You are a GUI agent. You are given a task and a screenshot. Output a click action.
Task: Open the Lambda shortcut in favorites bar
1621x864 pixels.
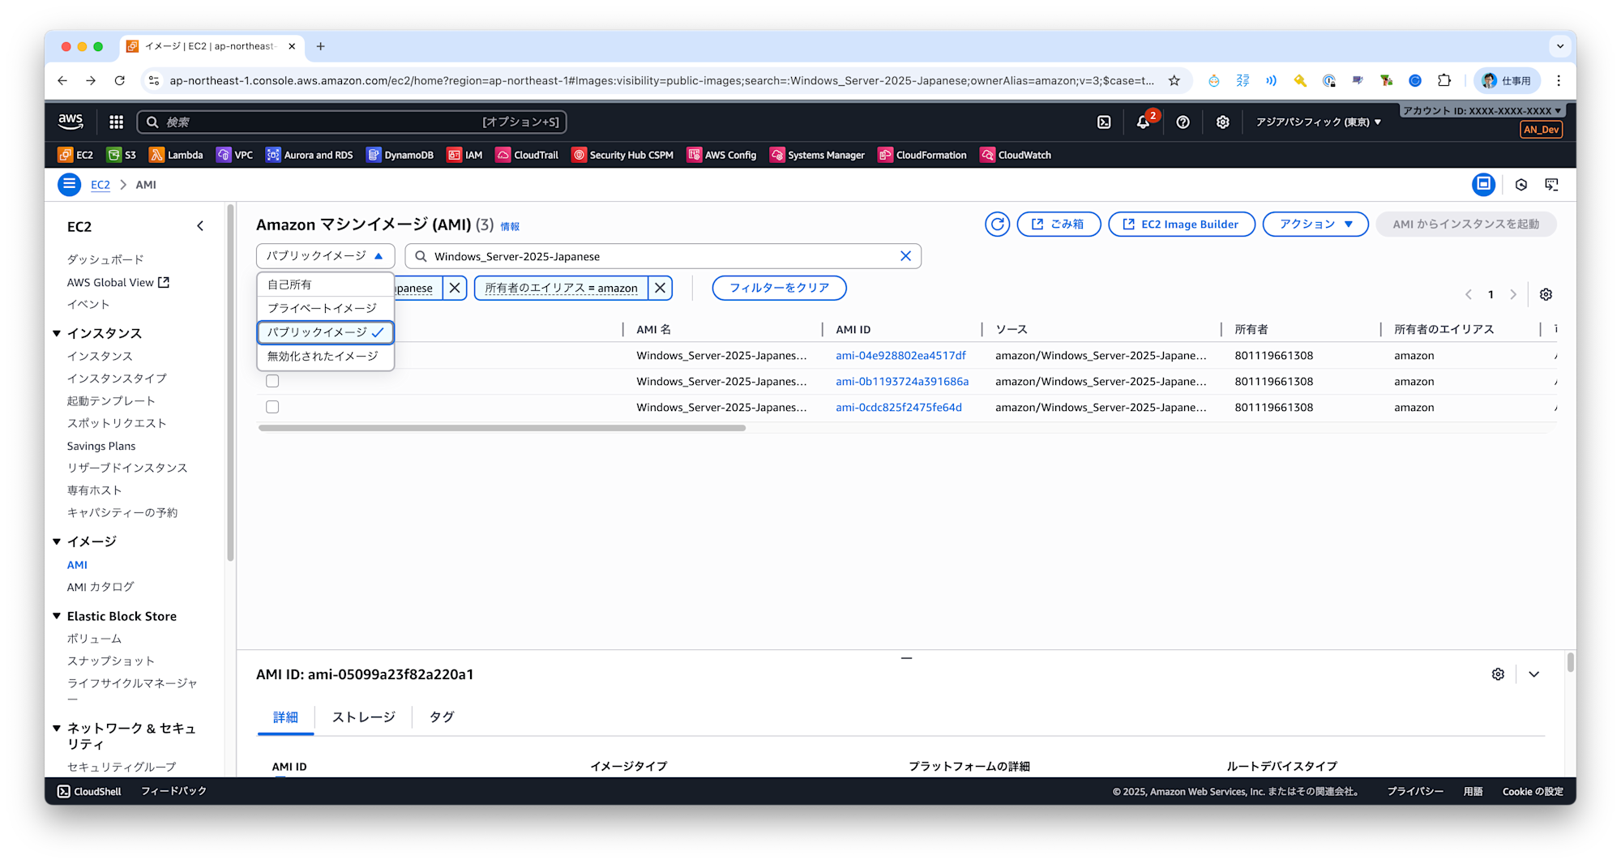[176, 155]
